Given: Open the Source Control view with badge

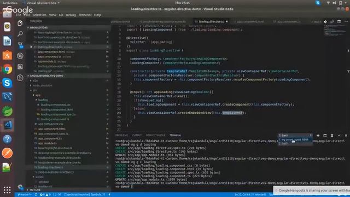Looking at the screenshot, I should [20, 45].
